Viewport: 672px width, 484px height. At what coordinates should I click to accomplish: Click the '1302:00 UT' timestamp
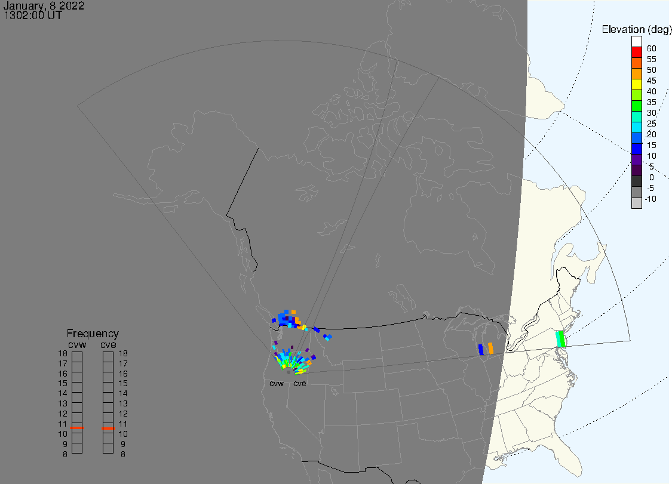click(x=33, y=16)
